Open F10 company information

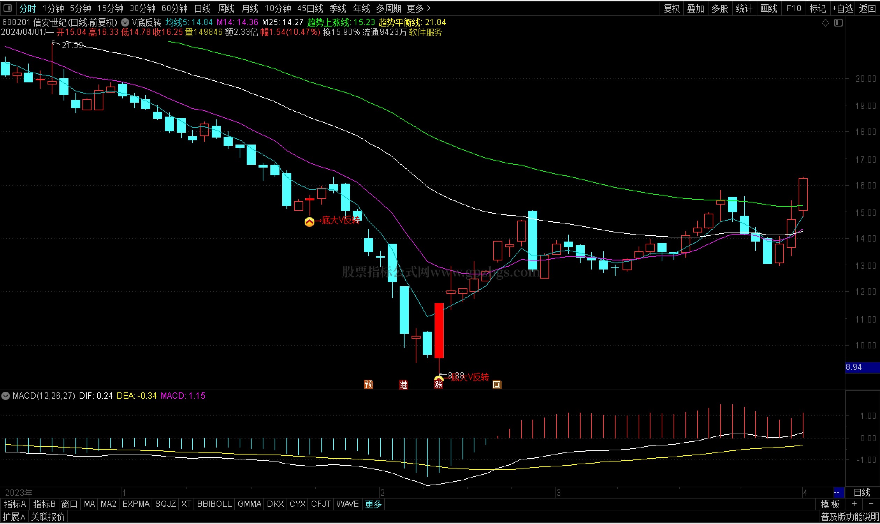click(x=794, y=8)
